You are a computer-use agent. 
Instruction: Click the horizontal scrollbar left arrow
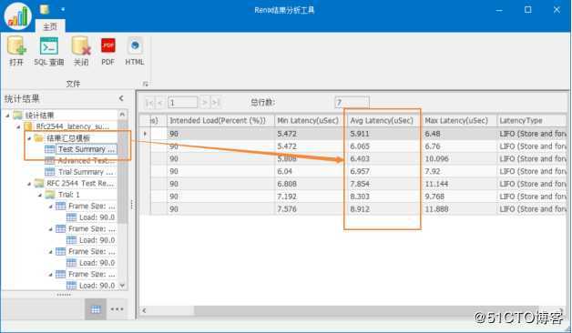click(x=145, y=310)
